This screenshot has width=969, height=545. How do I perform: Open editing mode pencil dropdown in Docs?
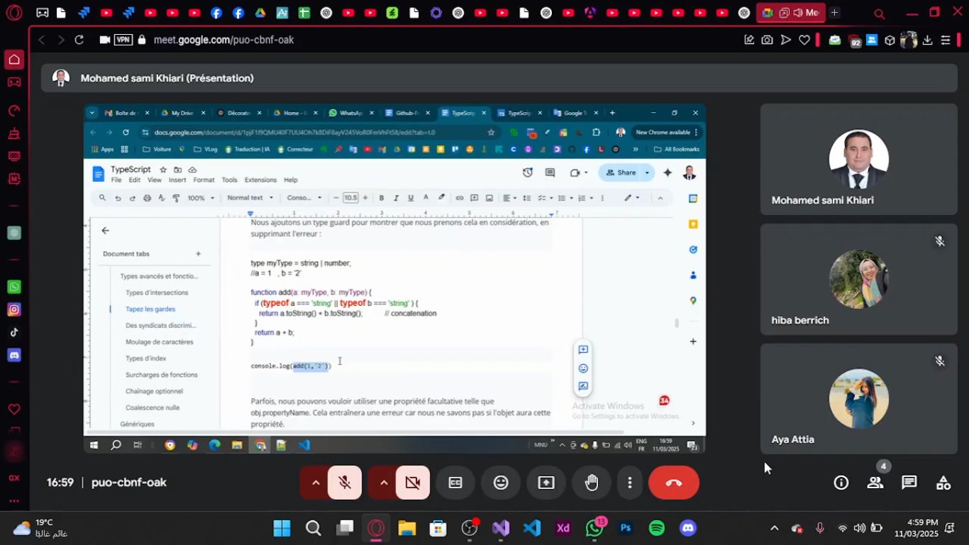pos(631,198)
